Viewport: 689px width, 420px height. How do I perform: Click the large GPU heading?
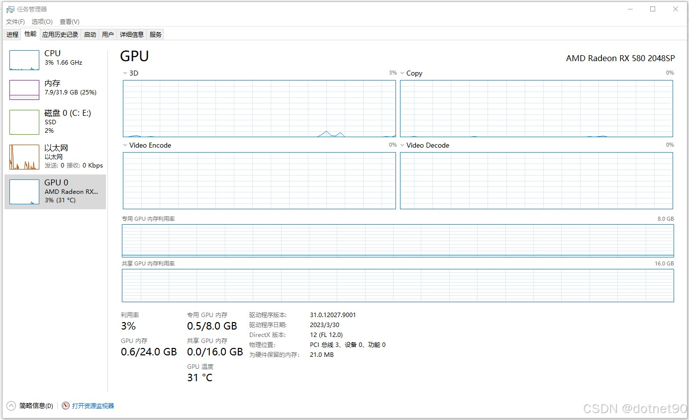(134, 56)
